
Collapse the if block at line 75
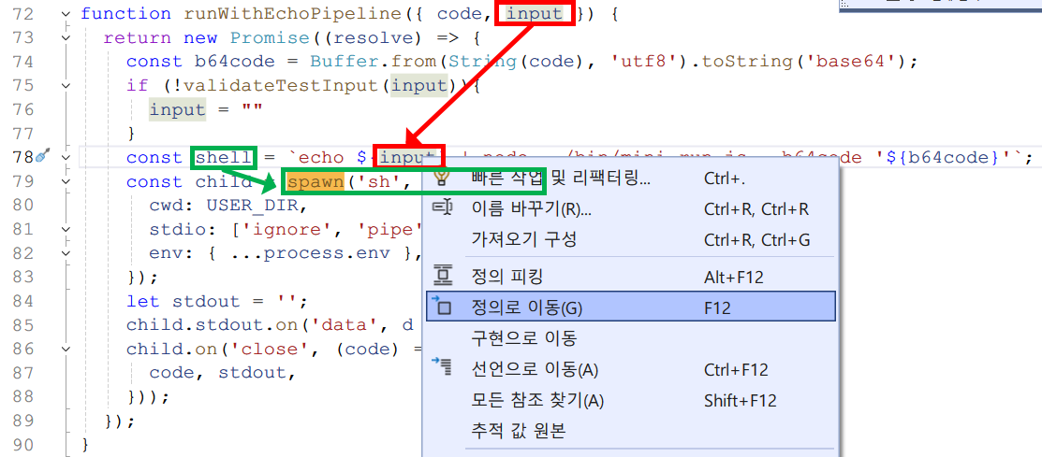(66, 86)
